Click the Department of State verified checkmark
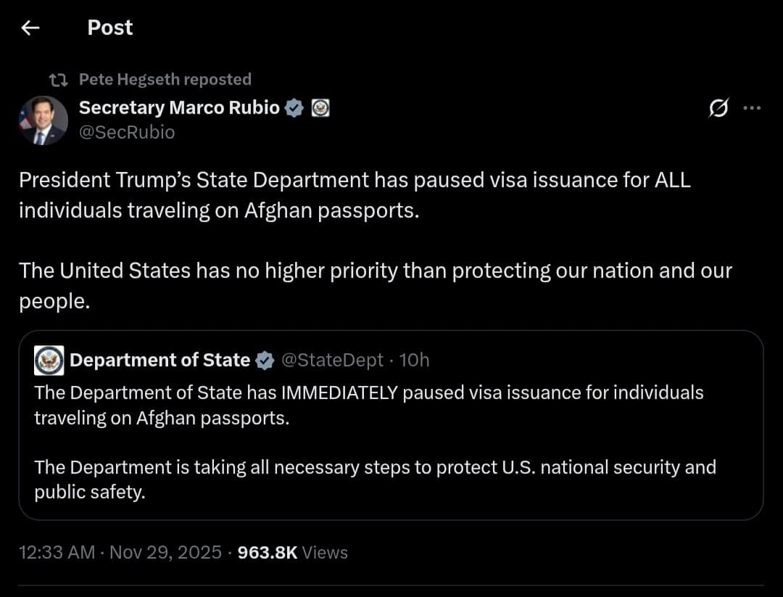Viewport: 783px width, 597px height. click(x=265, y=359)
